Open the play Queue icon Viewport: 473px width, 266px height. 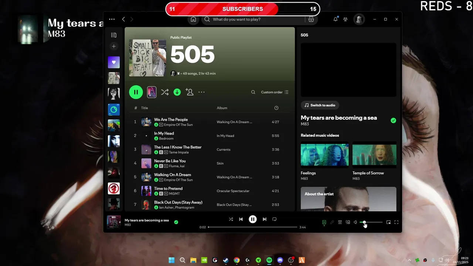[340, 222]
